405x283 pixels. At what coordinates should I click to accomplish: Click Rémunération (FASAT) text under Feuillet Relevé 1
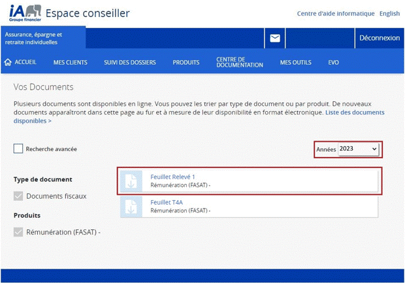180,185
